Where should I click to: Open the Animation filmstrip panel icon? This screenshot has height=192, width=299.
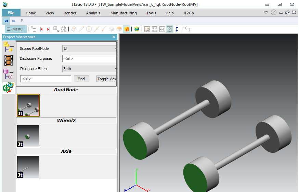click(8, 60)
